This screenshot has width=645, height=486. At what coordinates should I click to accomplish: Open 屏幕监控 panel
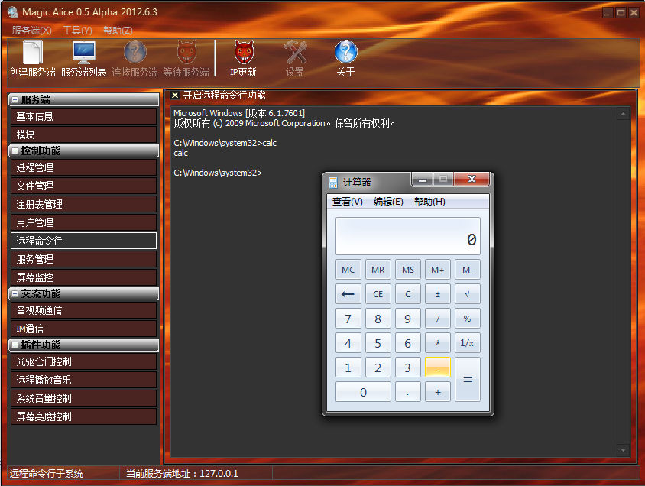[x=83, y=277]
